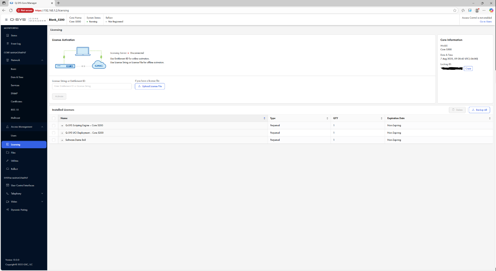This screenshot has height=271, width=496.
Task: Expand the Software Dante 8x8 license row
Action: [x=62, y=140]
